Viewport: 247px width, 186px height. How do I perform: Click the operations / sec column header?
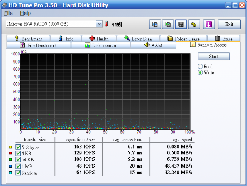81,140
